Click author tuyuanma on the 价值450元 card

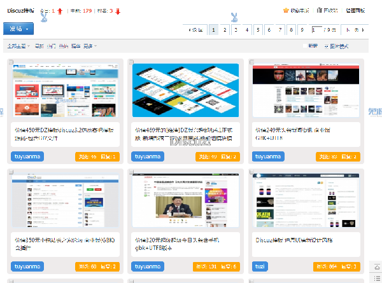pos(27,156)
